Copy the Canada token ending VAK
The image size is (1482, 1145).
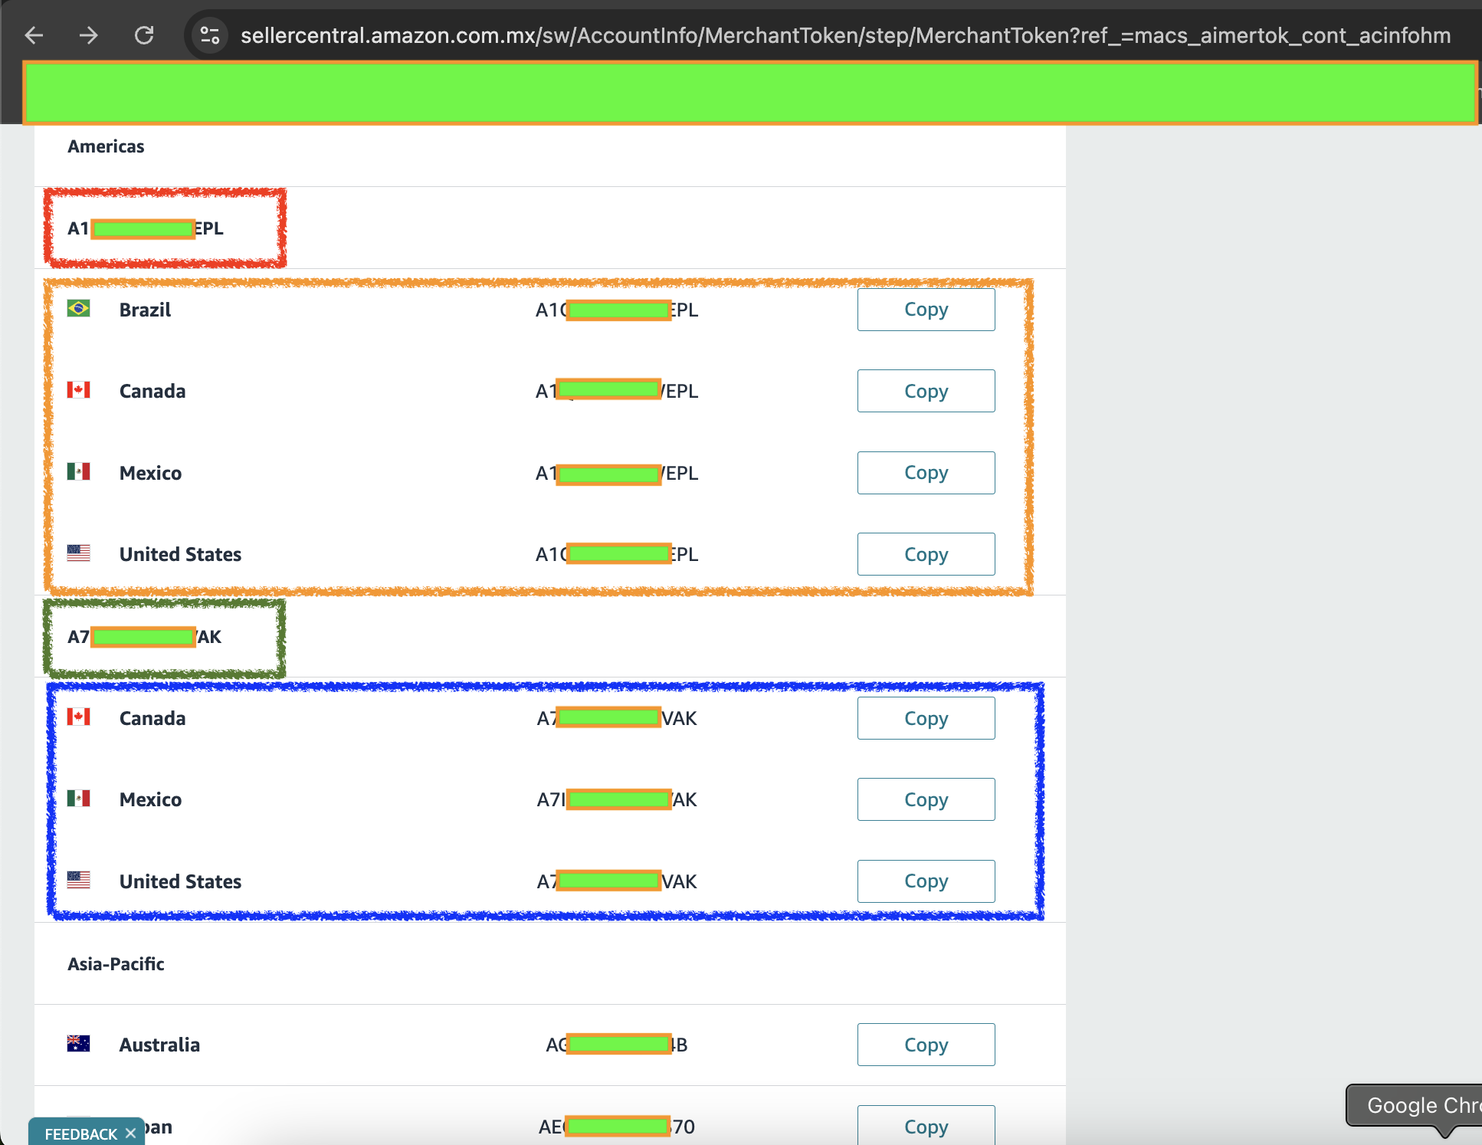click(926, 718)
